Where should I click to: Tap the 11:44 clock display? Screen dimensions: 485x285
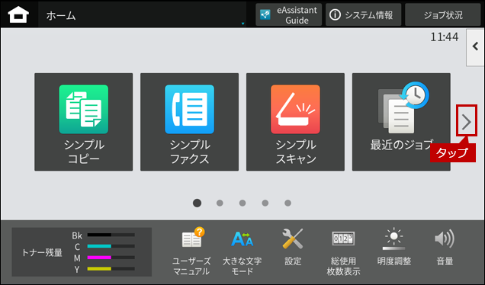[444, 37]
